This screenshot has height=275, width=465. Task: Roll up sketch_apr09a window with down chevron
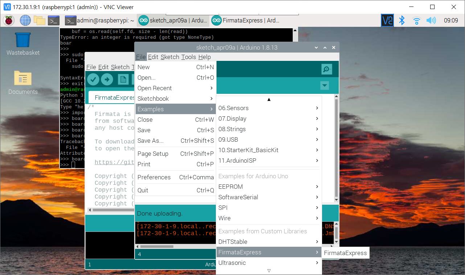pos(317,47)
